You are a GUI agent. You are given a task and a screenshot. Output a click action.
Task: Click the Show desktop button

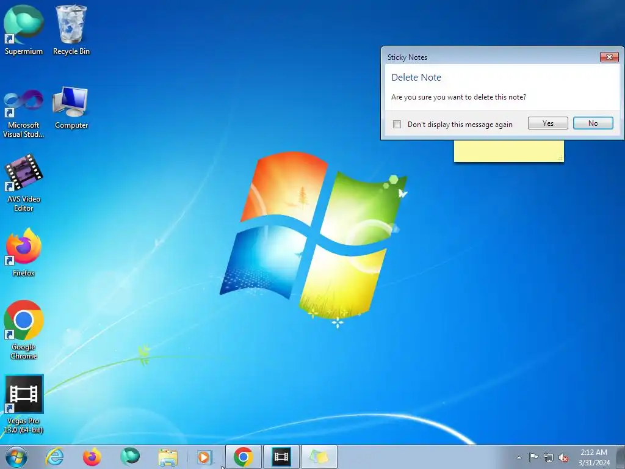pos(621,457)
